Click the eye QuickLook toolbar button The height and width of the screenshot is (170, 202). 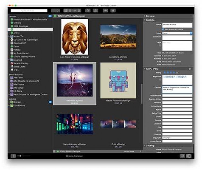coord(105,11)
